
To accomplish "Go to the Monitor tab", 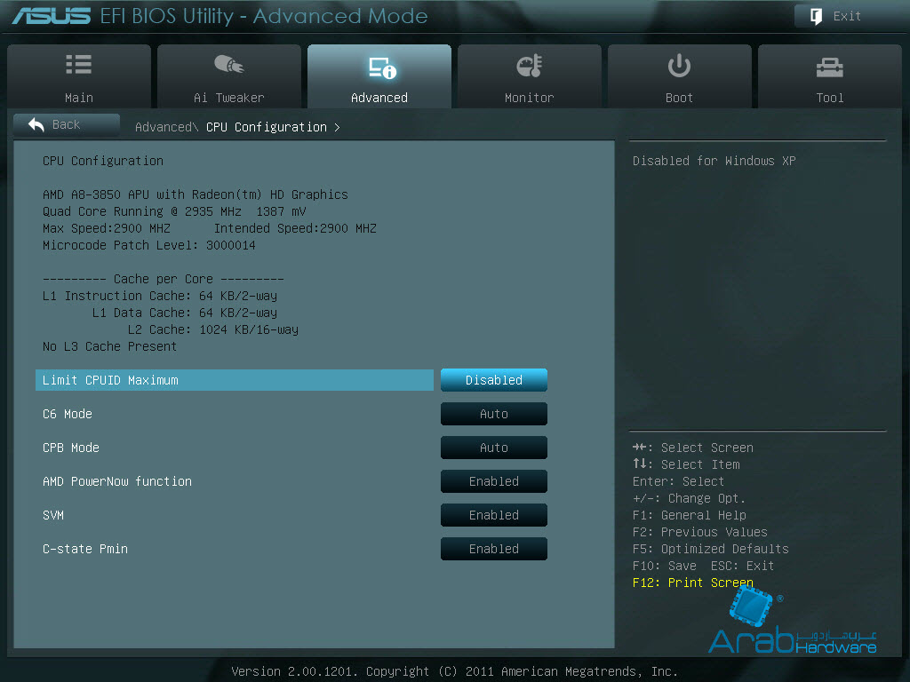I will pyautogui.click(x=530, y=76).
